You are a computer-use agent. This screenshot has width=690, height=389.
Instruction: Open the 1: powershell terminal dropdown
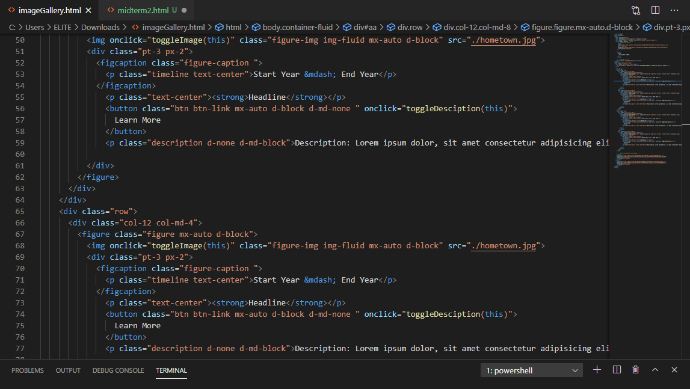532,370
